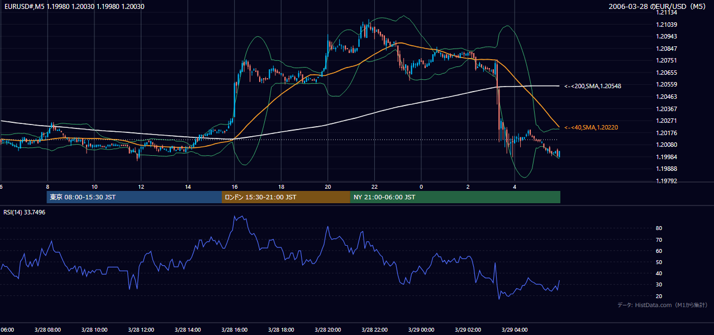Click hour 0 on the upper chart axis
This screenshot has width=714, height=335.
tap(421, 186)
